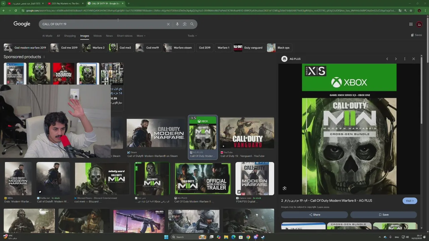The image size is (429, 241).
Task: Click the Save button in preview panel
Action: 383,215
